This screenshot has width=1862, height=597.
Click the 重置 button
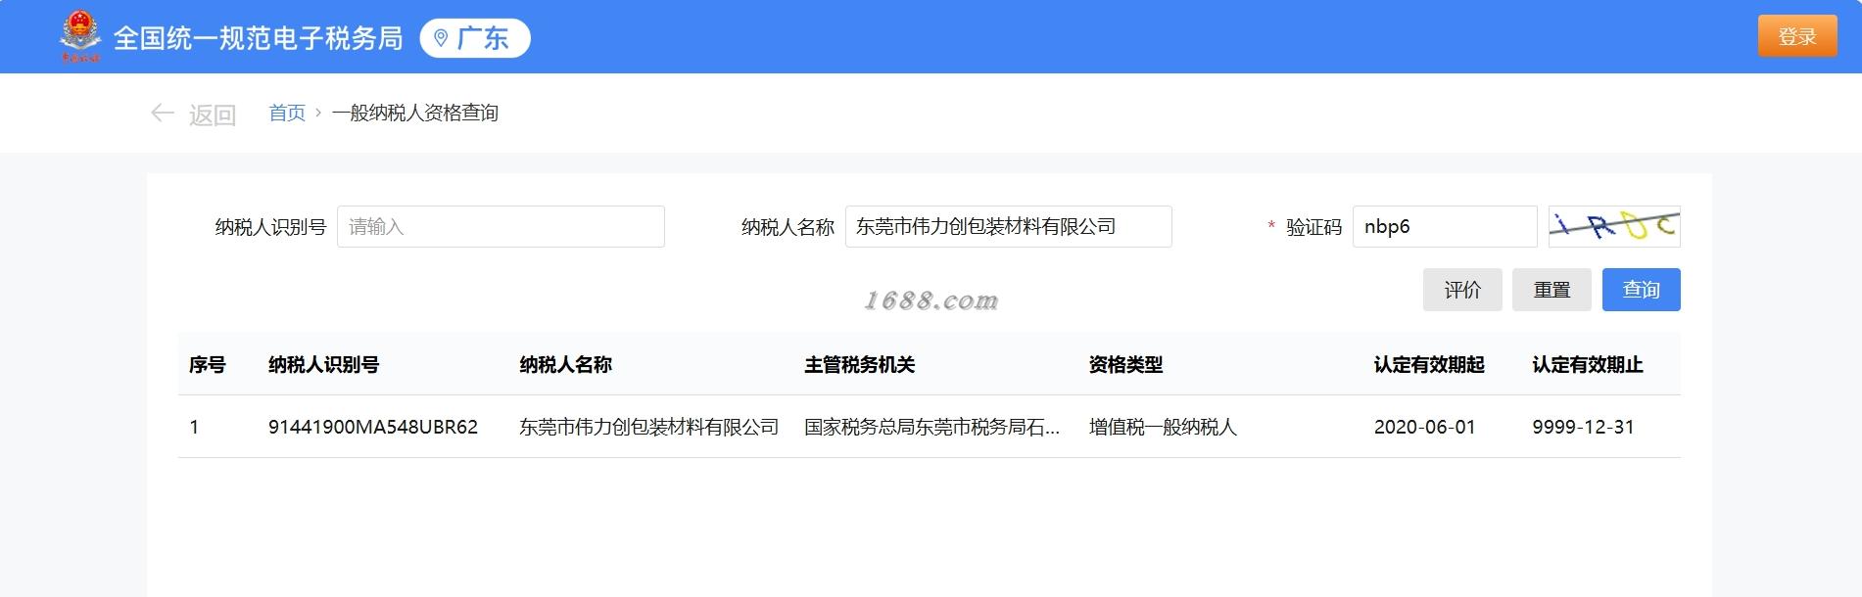click(x=1552, y=290)
